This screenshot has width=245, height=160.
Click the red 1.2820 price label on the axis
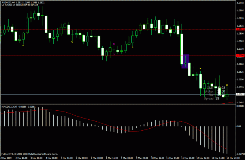pyautogui.click(x=240, y=29)
